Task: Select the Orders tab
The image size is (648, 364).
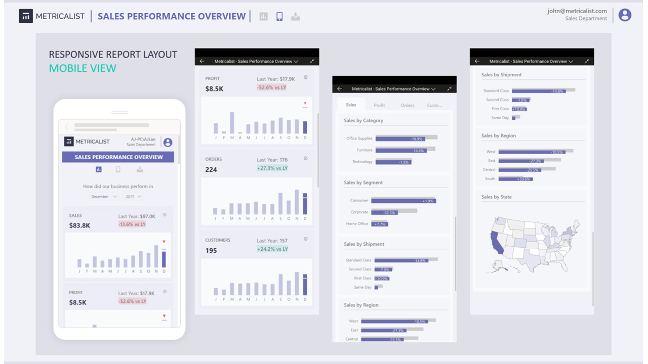Action: pyautogui.click(x=408, y=105)
